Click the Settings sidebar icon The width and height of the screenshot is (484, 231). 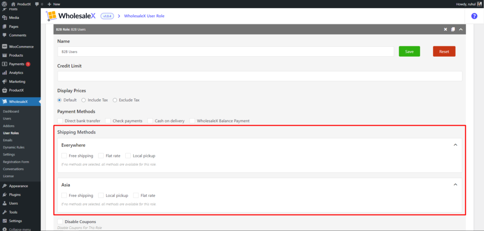click(x=5, y=221)
